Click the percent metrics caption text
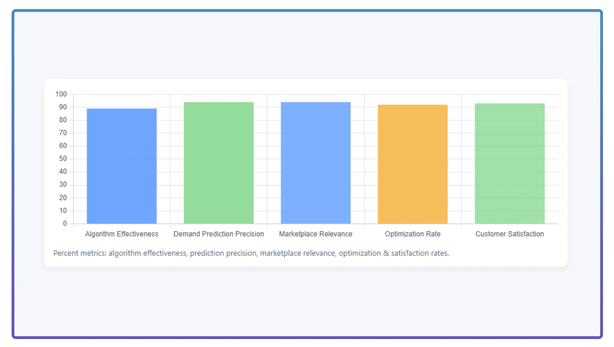The image size is (614, 347). [x=251, y=253]
